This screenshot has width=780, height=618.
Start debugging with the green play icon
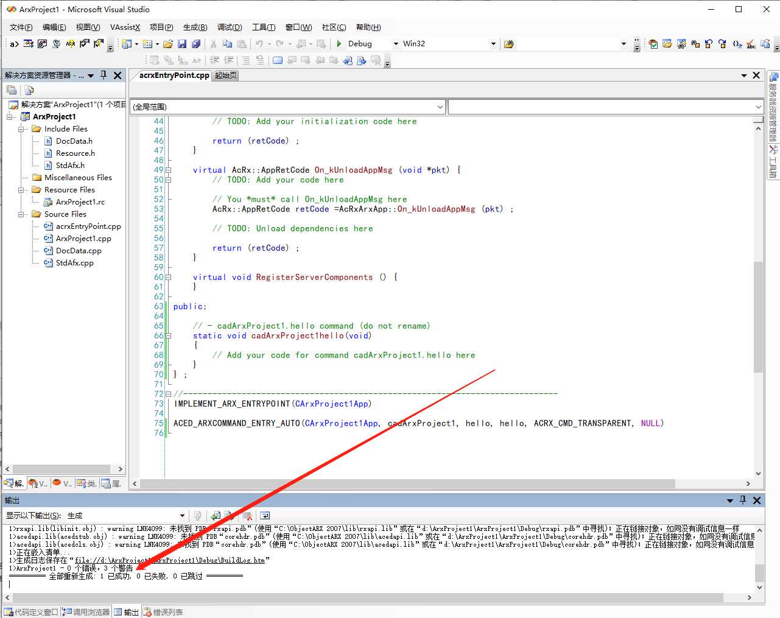point(339,44)
